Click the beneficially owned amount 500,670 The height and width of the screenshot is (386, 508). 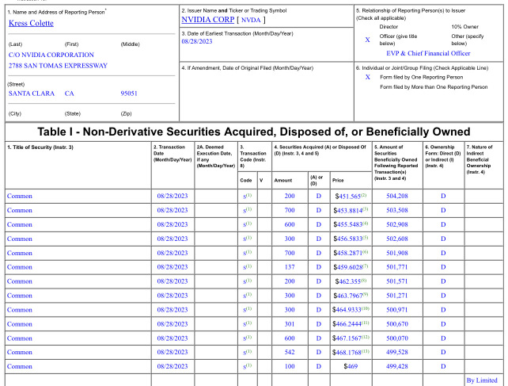(397, 324)
